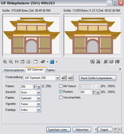Uncheck the Rastern checkbox
Viewport: 124px width, 134px height.
click(61, 92)
